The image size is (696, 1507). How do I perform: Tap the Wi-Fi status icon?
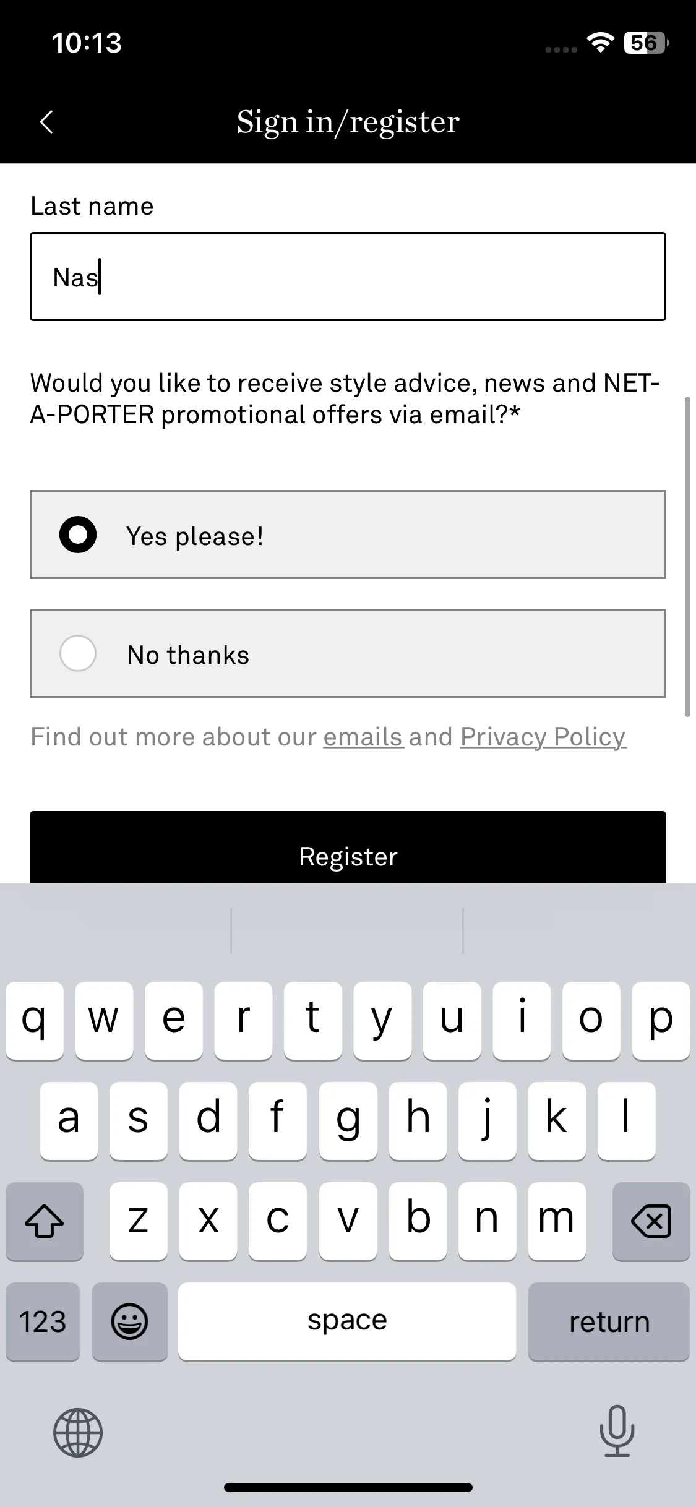pyautogui.click(x=600, y=43)
